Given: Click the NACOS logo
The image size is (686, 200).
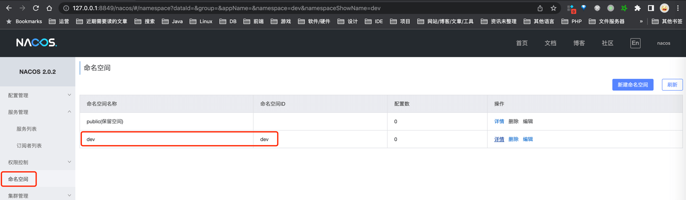Looking at the screenshot, I should (x=37, y=43).
